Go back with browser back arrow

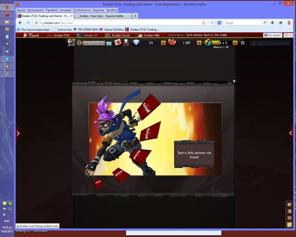point(20,23)
